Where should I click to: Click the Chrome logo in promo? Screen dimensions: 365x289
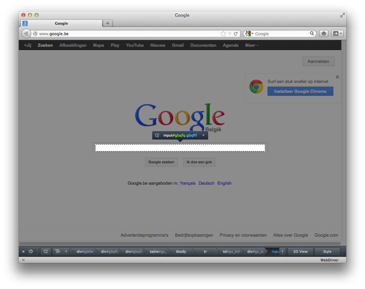pyautogui.click(x=256, y=87)
